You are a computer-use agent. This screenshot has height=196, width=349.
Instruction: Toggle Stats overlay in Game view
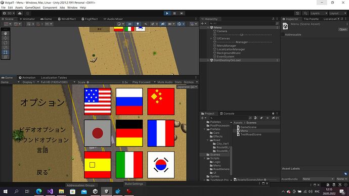[x=178, y=82]
